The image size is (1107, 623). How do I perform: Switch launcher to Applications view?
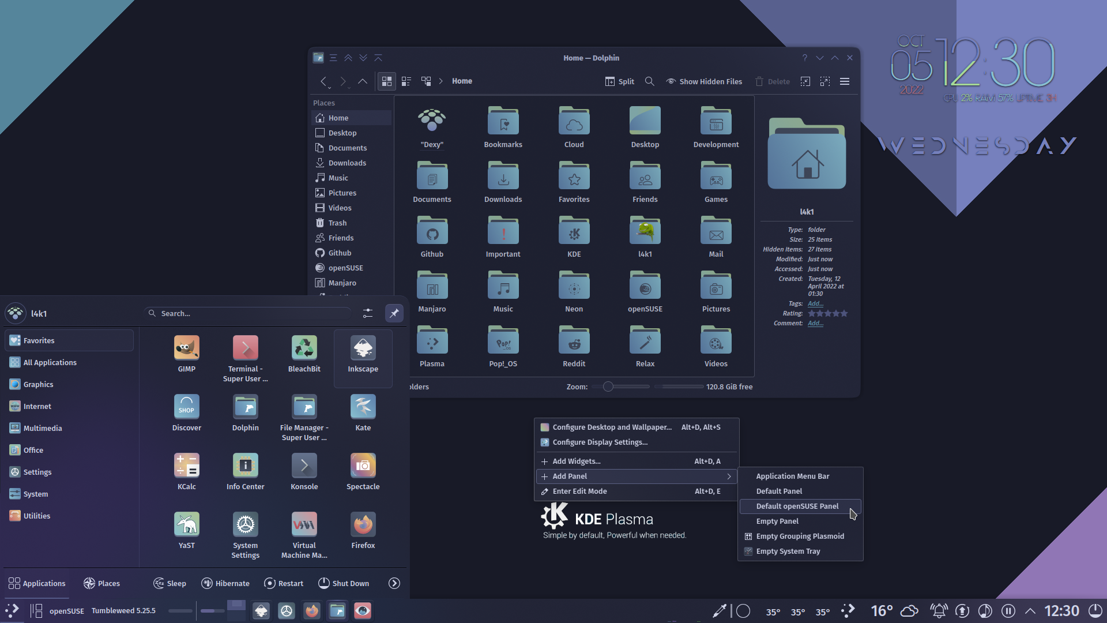click(x=37, y=583)
